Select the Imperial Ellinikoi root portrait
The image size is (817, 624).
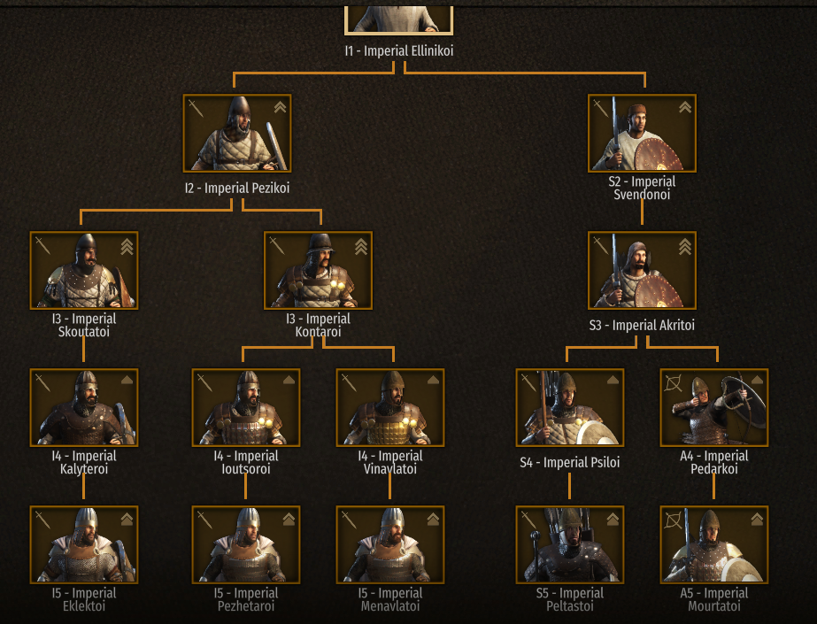[x=399, y=19]
